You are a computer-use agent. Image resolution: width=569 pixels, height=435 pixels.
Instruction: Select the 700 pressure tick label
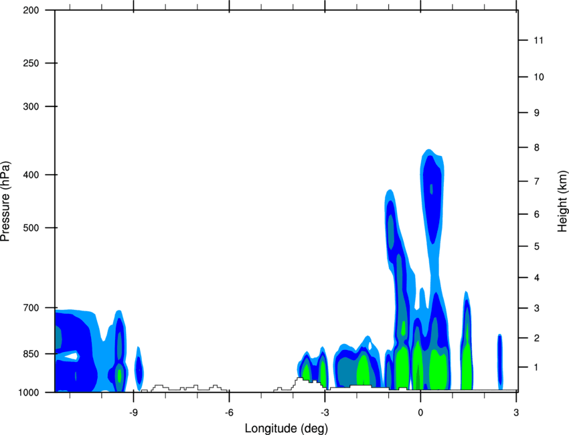pos(31,308)
